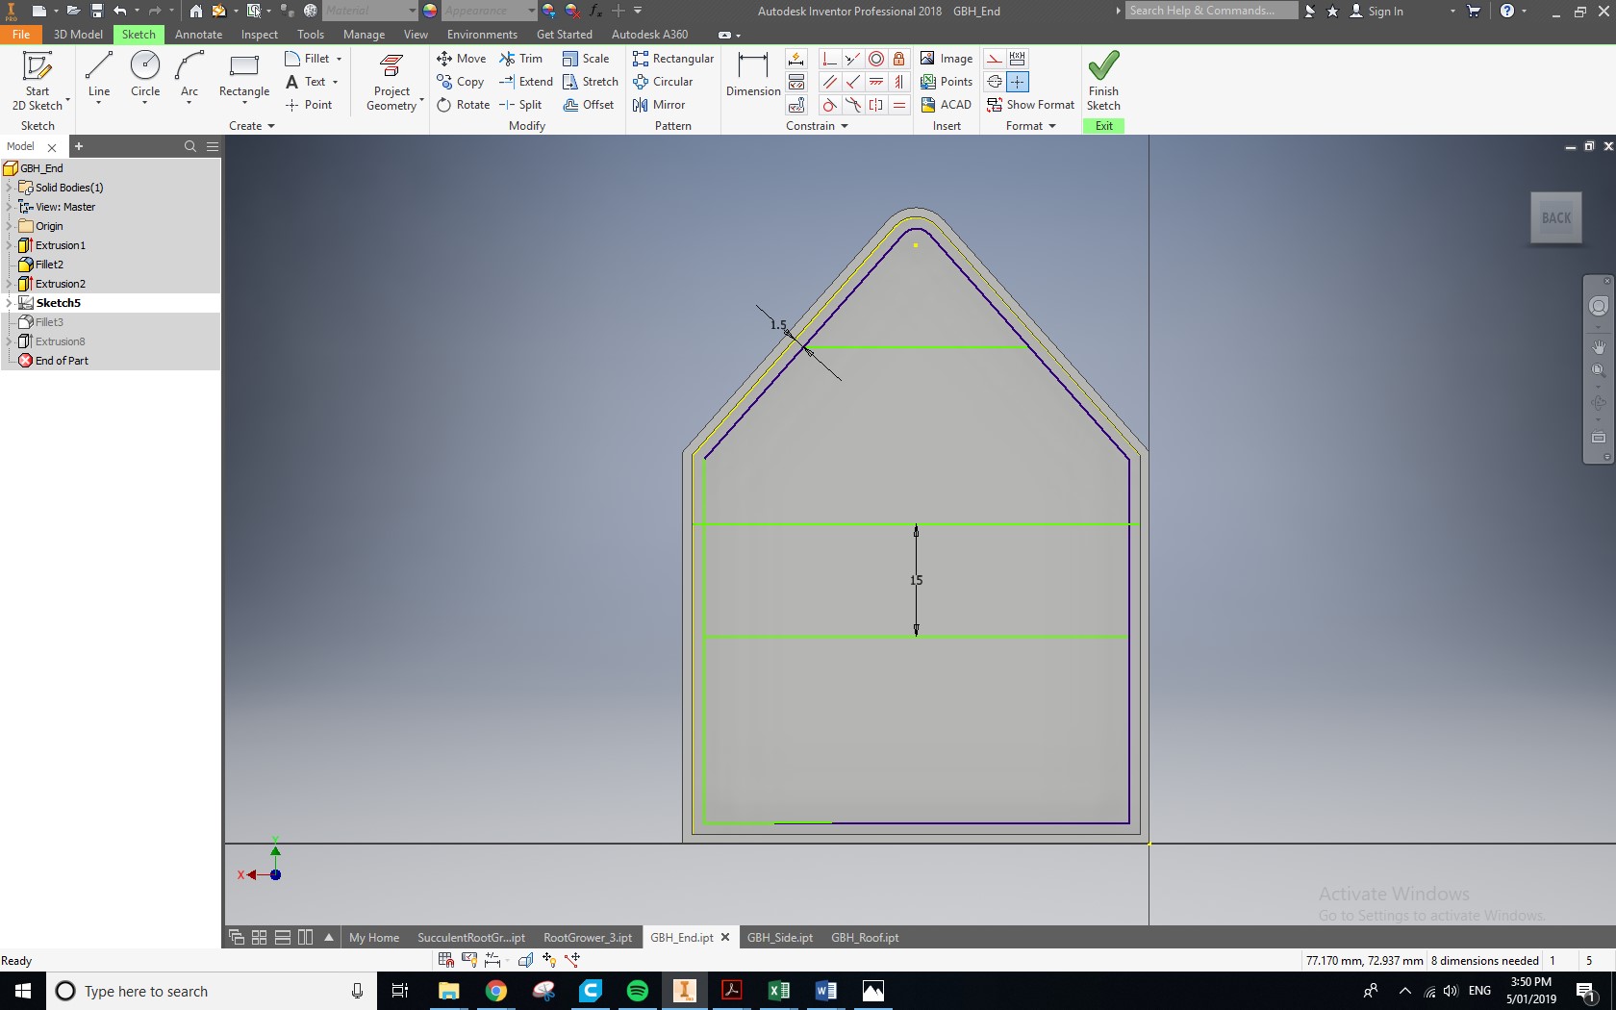Viewport: 1616px width, 1010px height.
Task: Open Spotify from the Windows taskbar
Action: pyautogui.click(x=637, y=991)
